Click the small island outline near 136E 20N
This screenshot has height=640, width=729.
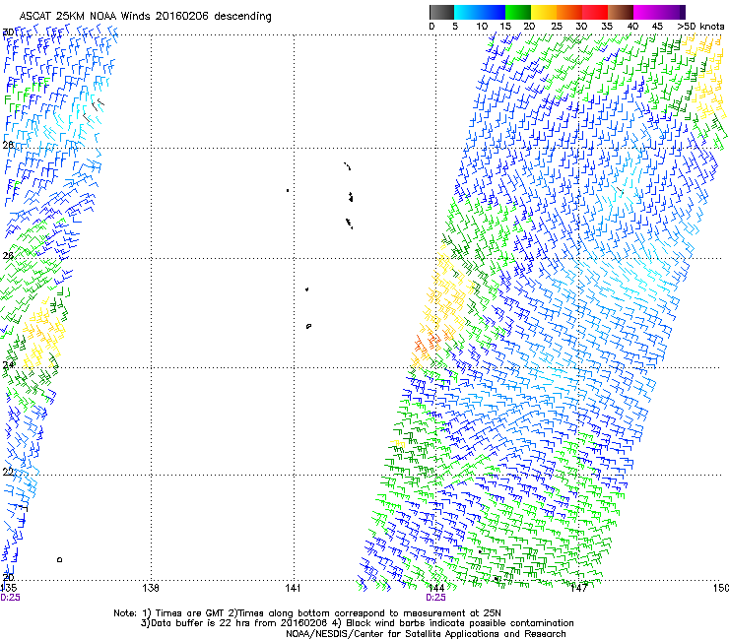[x=60, y=560]
